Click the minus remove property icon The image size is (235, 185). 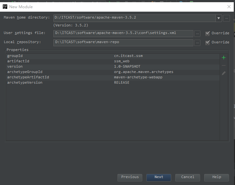tap(224, 65)
